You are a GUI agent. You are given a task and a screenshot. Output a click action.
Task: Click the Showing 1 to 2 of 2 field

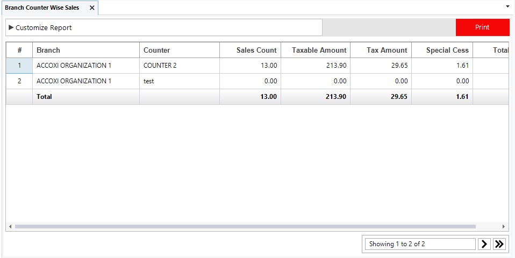(x=420, y=244)
